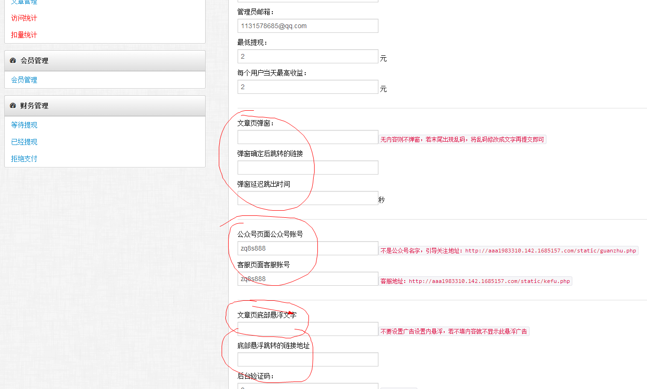This screenshot has width=647, height=389.
Task: Go to 拒绝支付 page
Action: coord(24,159)
